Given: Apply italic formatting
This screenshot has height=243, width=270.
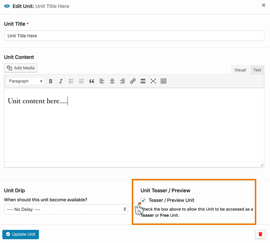Looking at the screenshot, I should pos(61,81).
